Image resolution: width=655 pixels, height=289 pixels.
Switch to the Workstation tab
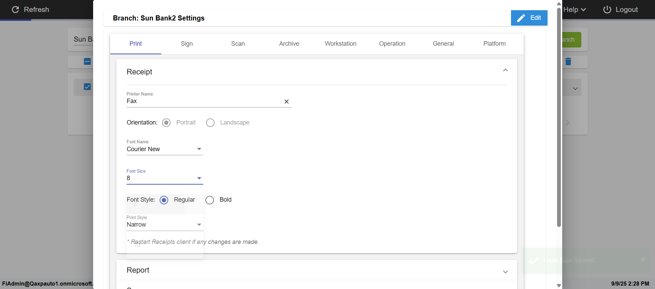(x=340, y=44)
